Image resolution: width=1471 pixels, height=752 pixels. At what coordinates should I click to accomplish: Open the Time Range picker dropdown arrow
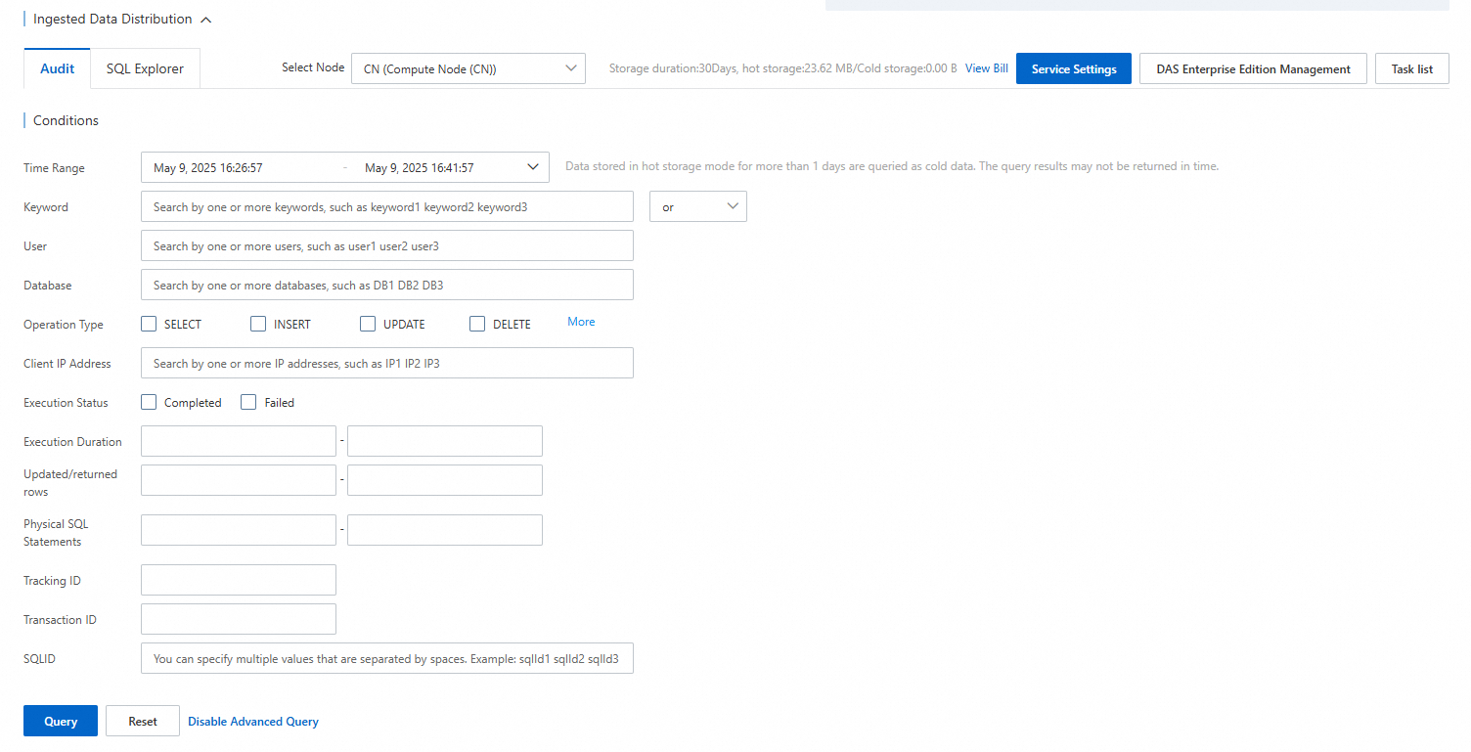533,167
